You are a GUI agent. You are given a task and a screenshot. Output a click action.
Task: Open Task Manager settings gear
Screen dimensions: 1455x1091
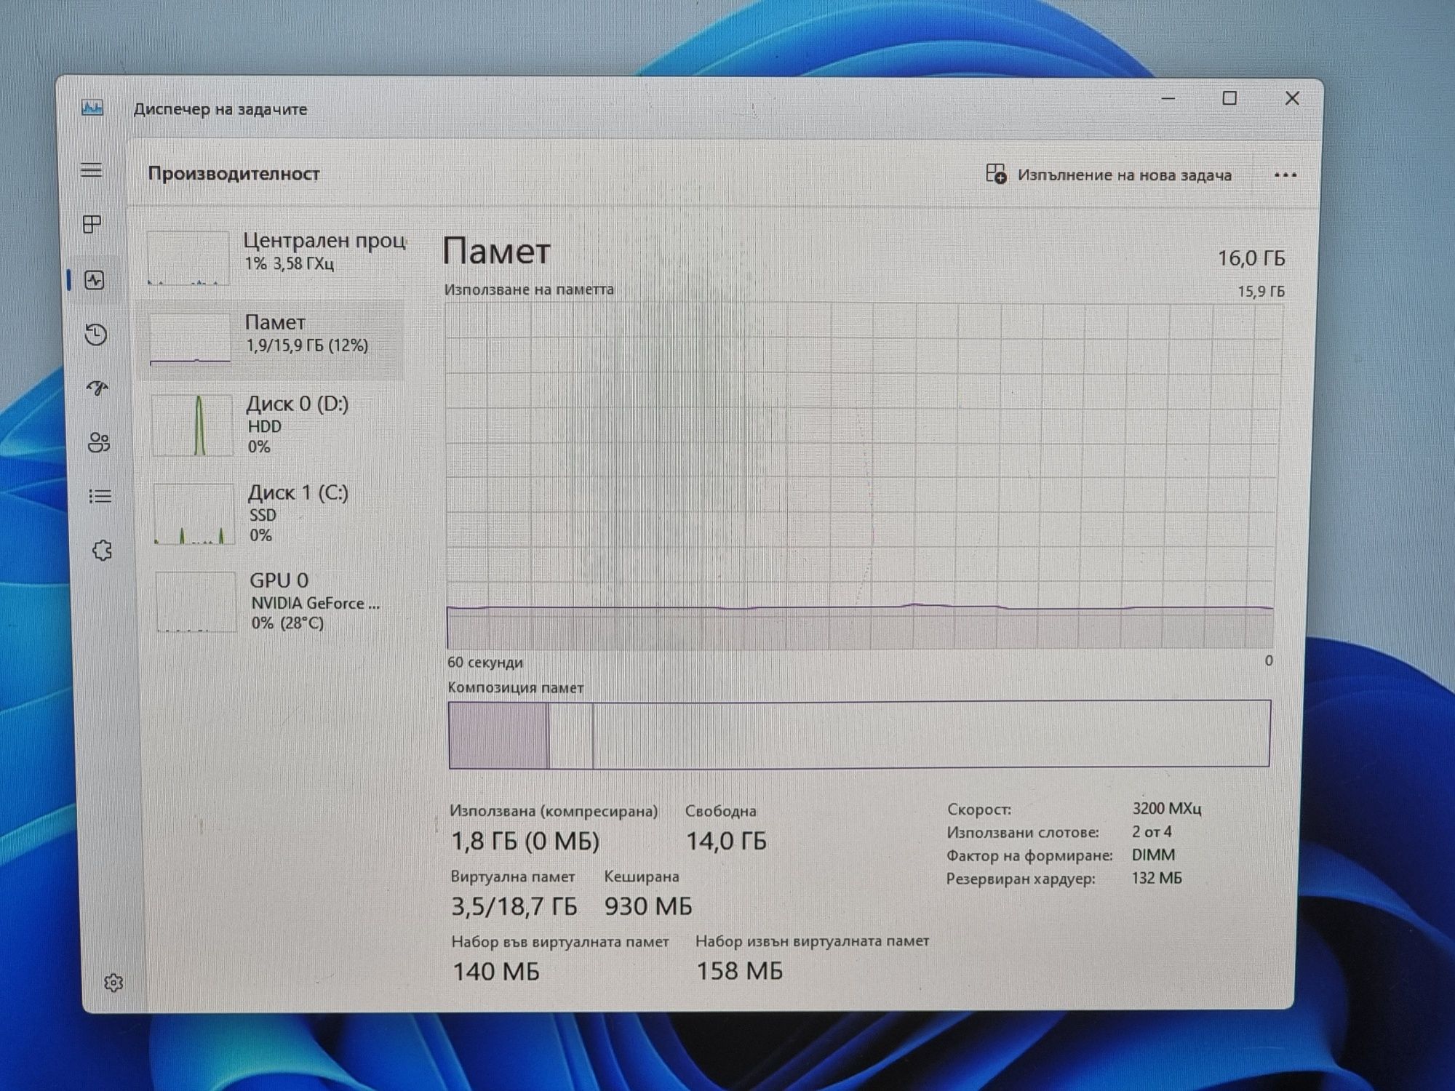click(113, 983)
